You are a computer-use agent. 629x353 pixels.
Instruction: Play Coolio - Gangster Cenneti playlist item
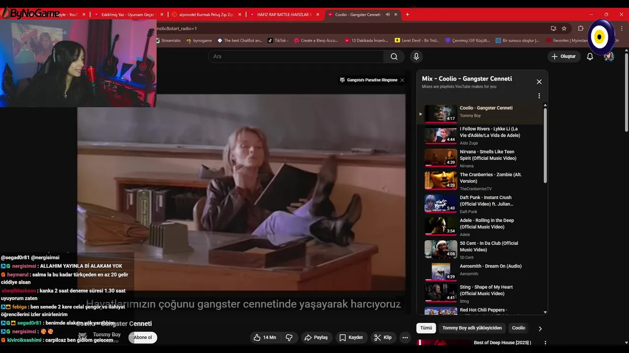point(481,113)
